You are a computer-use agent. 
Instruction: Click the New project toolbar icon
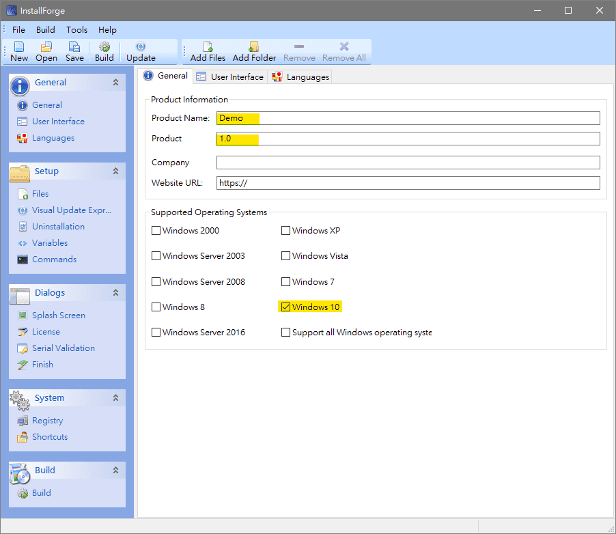coord(19,46)
